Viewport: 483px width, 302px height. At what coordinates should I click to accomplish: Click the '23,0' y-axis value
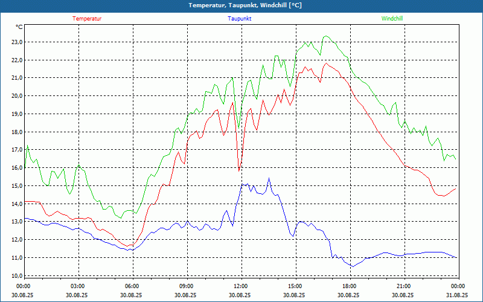click(17, 42)
